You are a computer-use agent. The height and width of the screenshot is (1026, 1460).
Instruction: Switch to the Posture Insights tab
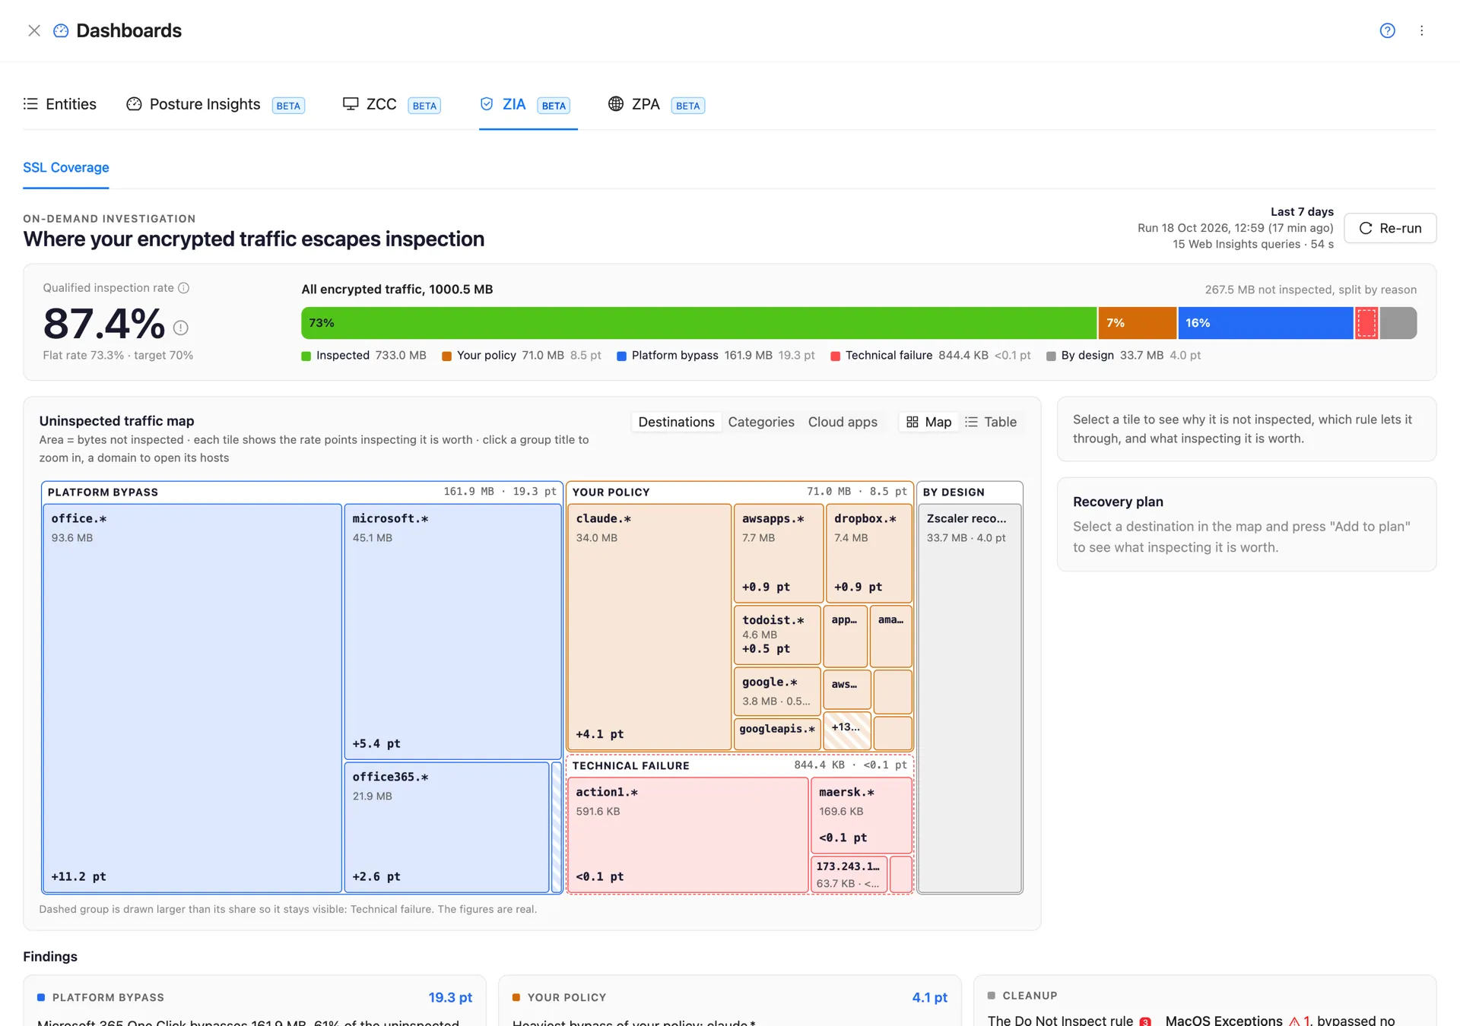pyautogui.click(x=216, y=104)
